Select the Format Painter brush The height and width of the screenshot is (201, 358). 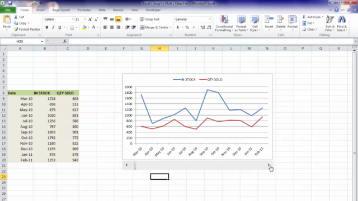coord(16,30)
